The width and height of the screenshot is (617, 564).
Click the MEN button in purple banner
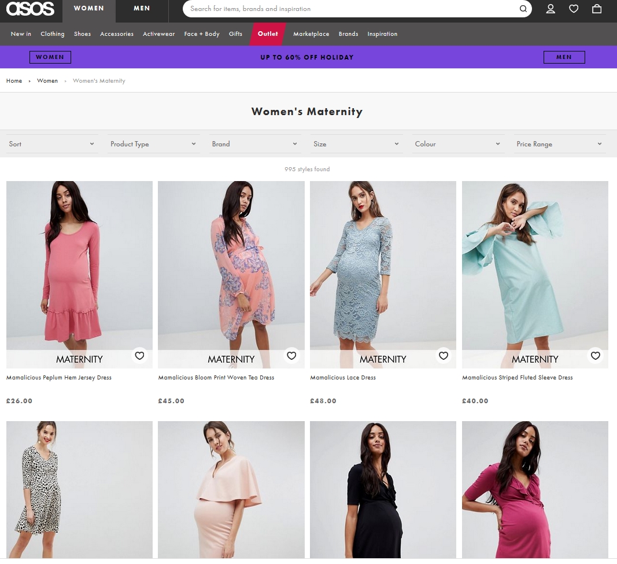564,57
